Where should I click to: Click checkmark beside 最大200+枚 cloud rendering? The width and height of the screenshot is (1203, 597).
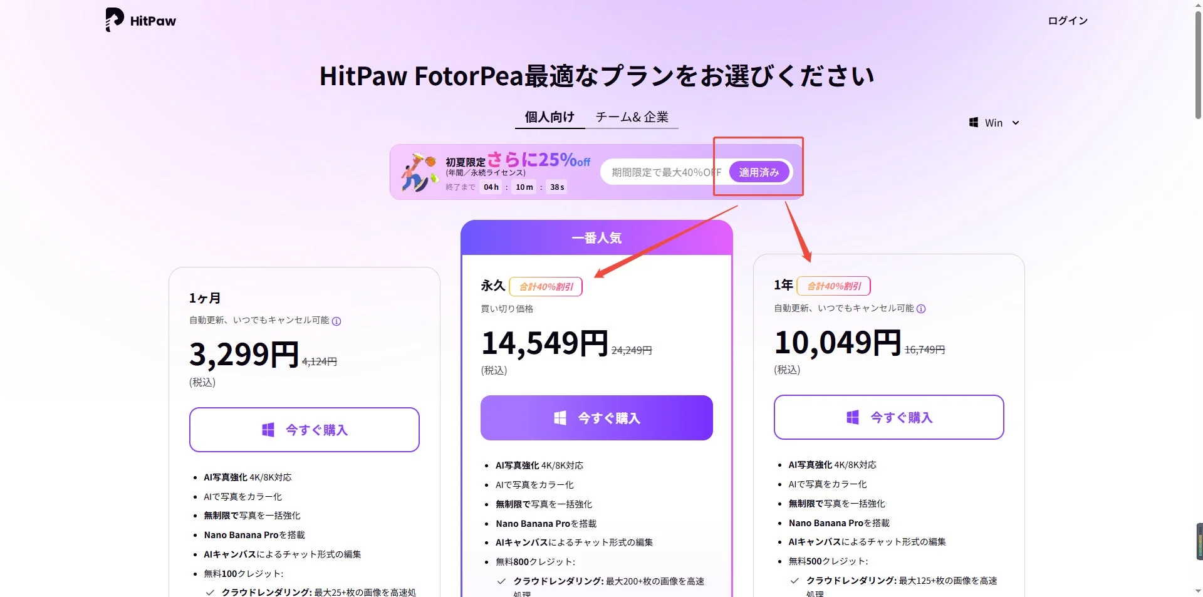(x=501, y=581)
